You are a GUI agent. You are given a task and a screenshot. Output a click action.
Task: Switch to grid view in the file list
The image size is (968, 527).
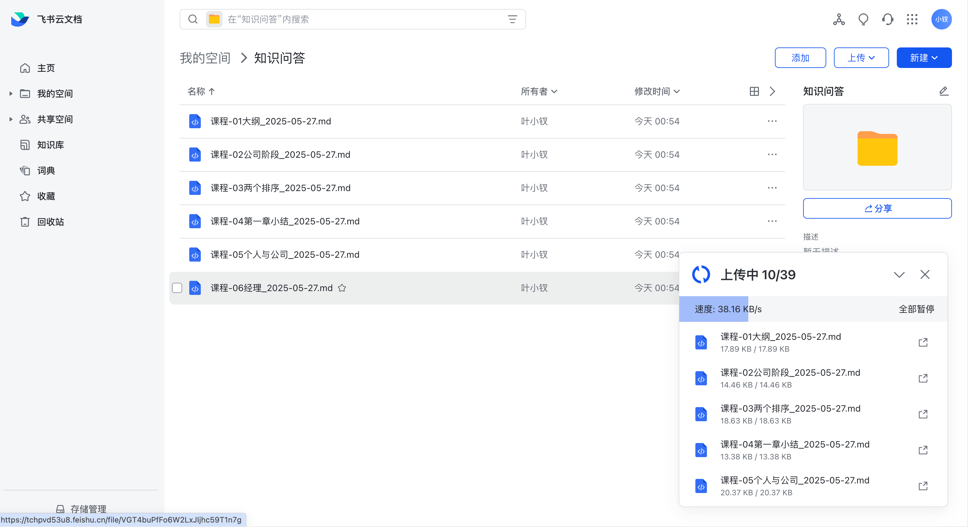[754, 91]
